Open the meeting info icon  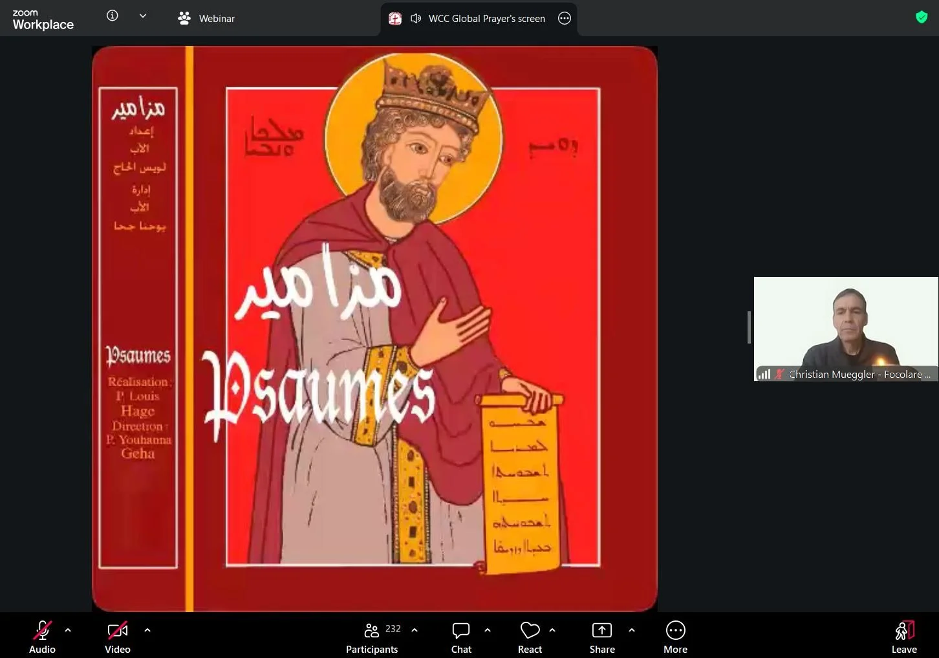(113, 16)
